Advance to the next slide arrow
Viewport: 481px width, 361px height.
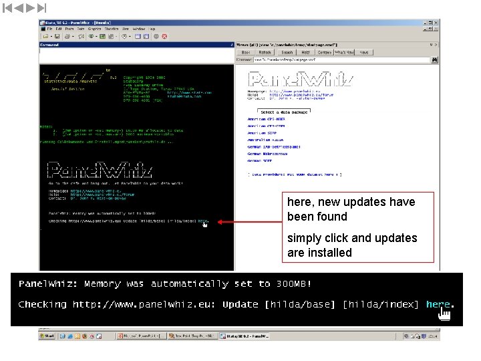pyautogui.click(x=30, y=8)
